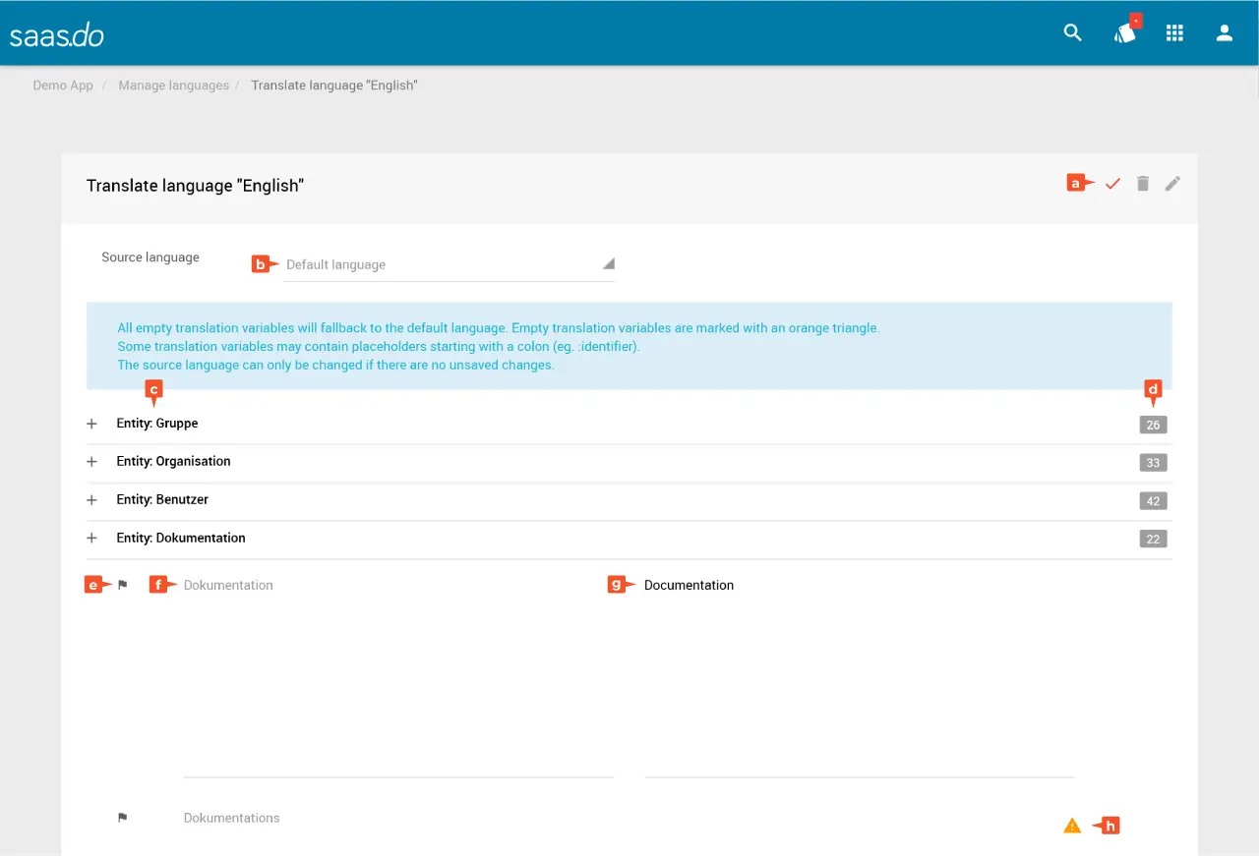Click the Documentation translation text field
The width and height of the screenshot is (1259, 856).
coord(859,668)
